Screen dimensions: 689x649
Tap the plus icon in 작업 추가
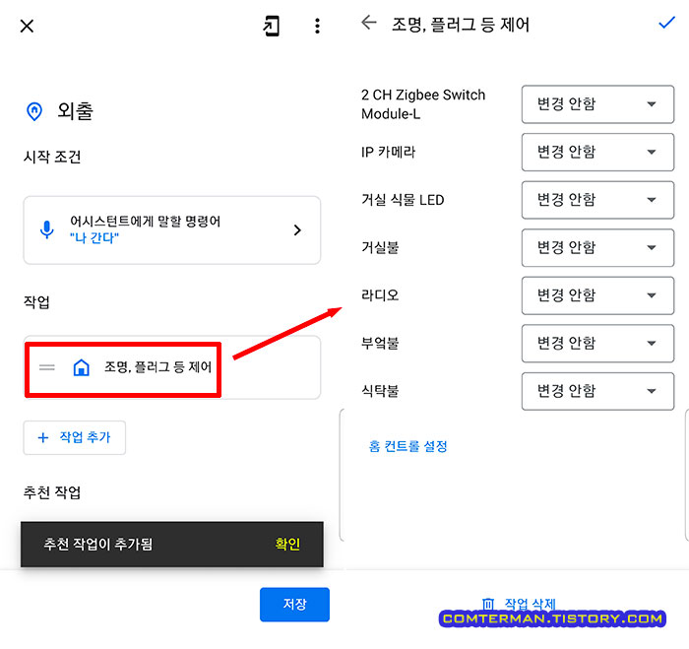[x=43, y=437]
